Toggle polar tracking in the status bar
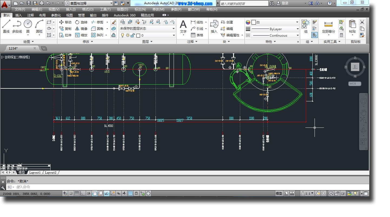Screen dimensions: 390x217 point(88,193)
